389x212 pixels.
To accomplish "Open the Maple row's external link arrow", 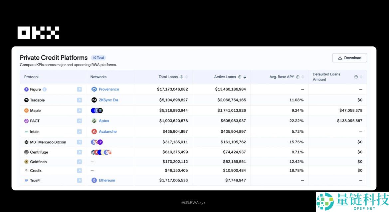I will (x=79, y=110).
